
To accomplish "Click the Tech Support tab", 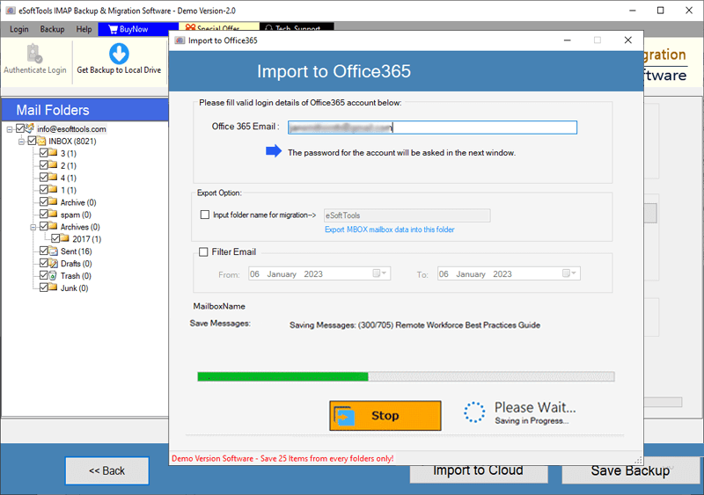I will [297, 28].
